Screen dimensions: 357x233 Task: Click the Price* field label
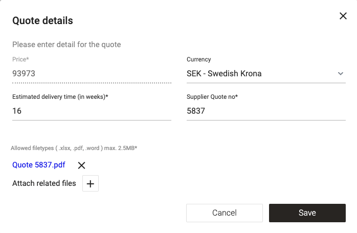coord(20,59)
